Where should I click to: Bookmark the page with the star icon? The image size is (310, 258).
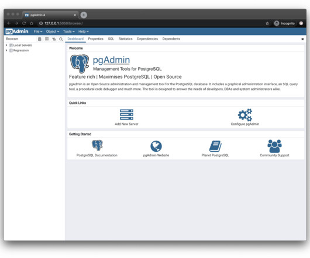(x=267, y=23)
